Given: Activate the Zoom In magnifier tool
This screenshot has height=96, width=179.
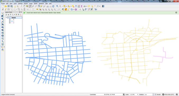Looking at the screenshot, I should (30, 6).
